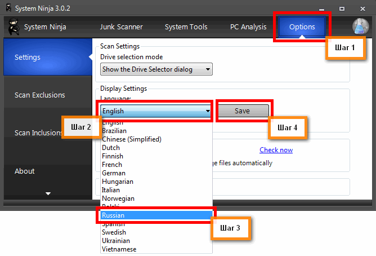This screenshot has width=376, height=256.
Task: Pick Dutch in the language list
Action: [156, 147]
